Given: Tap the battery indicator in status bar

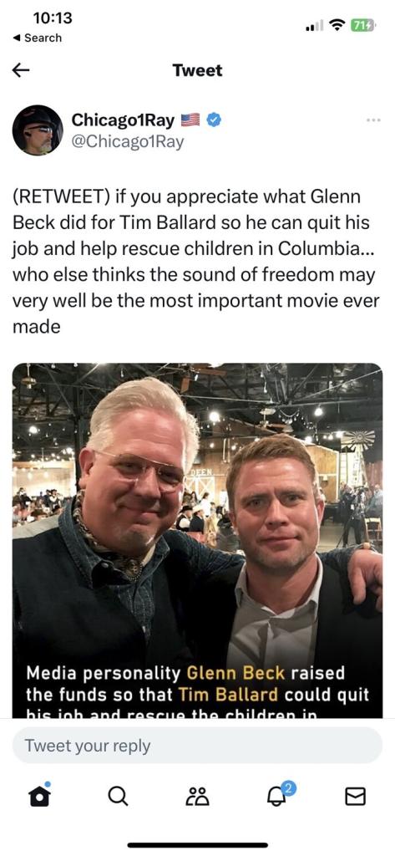Looking at the screenshot, I should (x=363, y=25).
